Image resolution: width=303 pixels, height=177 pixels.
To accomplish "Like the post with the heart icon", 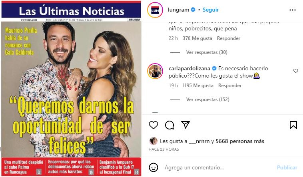I will tap(153, 125).
